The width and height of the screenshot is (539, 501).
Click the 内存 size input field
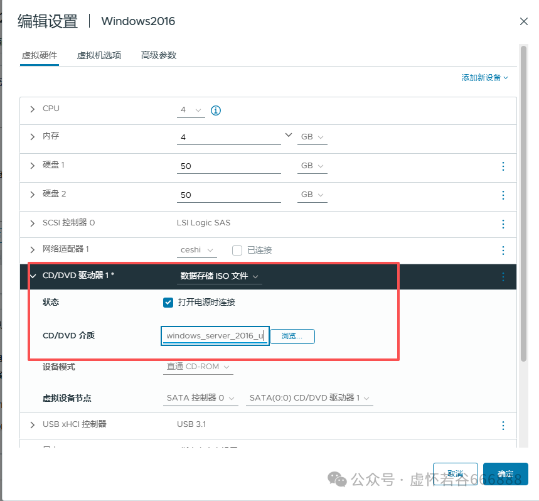click(x=229, y=137)
